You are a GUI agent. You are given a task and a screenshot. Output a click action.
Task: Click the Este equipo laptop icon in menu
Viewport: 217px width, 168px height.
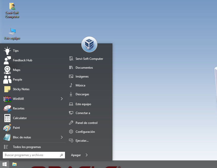tap(71, 104)
